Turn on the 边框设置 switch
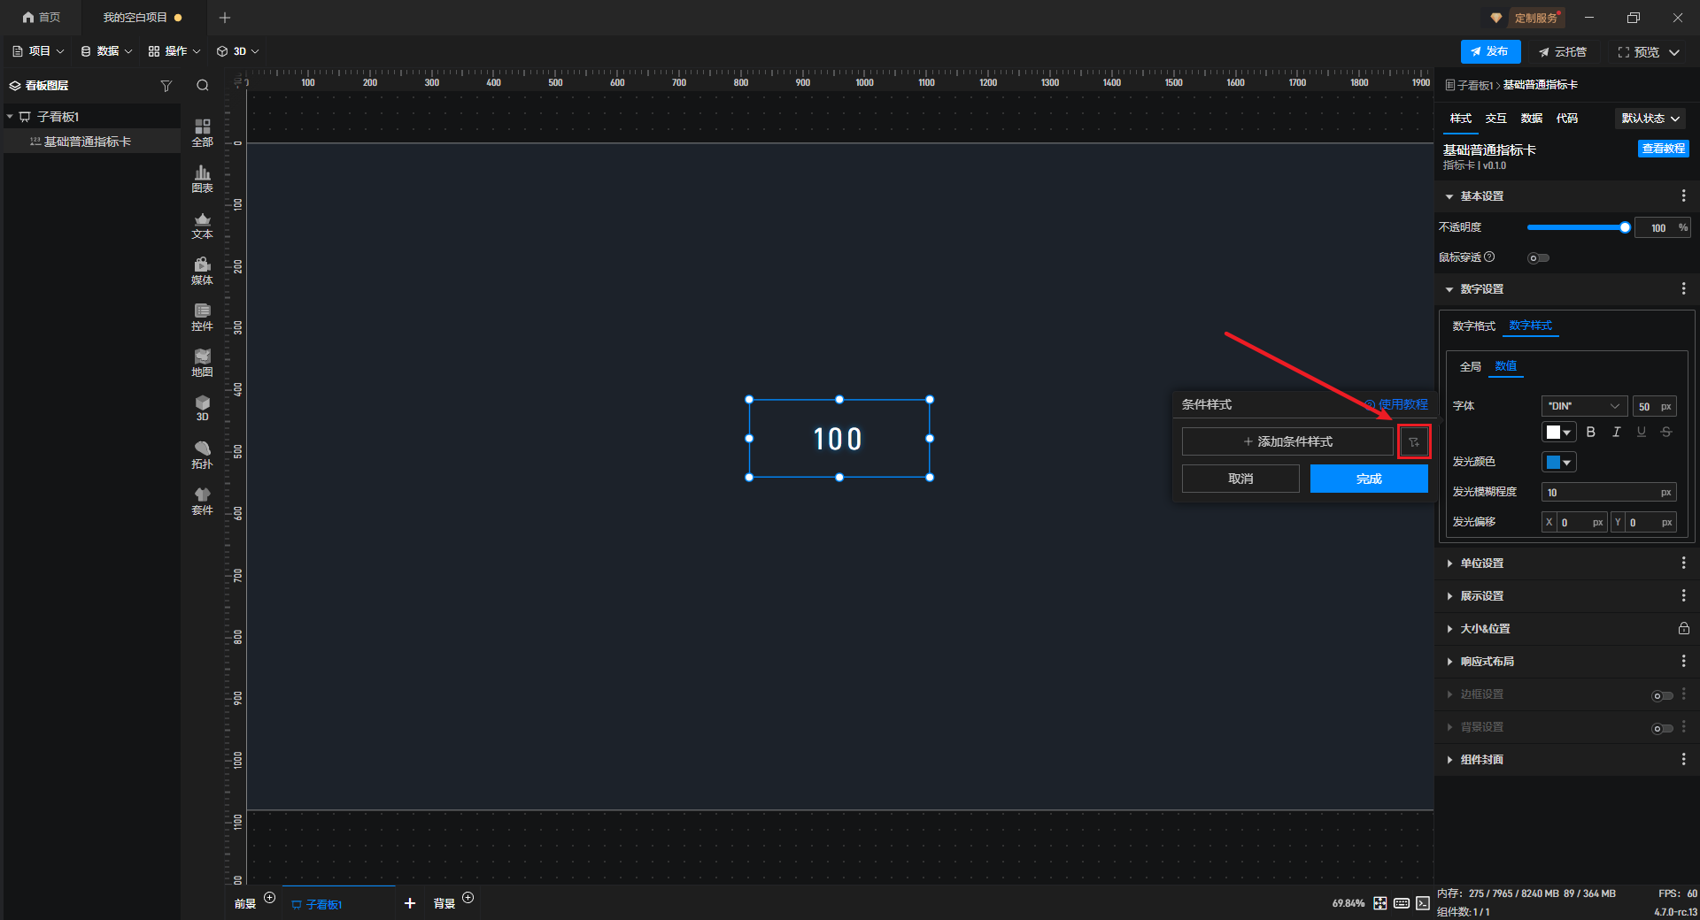Image resolution: width=1700 pixels, height=920 pixels. (x=1662, y=695)
